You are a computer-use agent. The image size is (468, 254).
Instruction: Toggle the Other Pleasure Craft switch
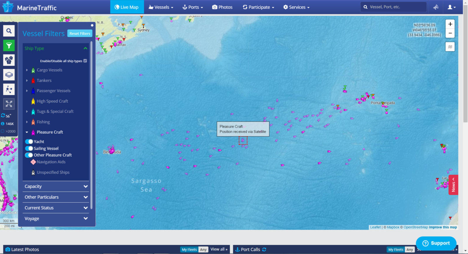[29, 155]
